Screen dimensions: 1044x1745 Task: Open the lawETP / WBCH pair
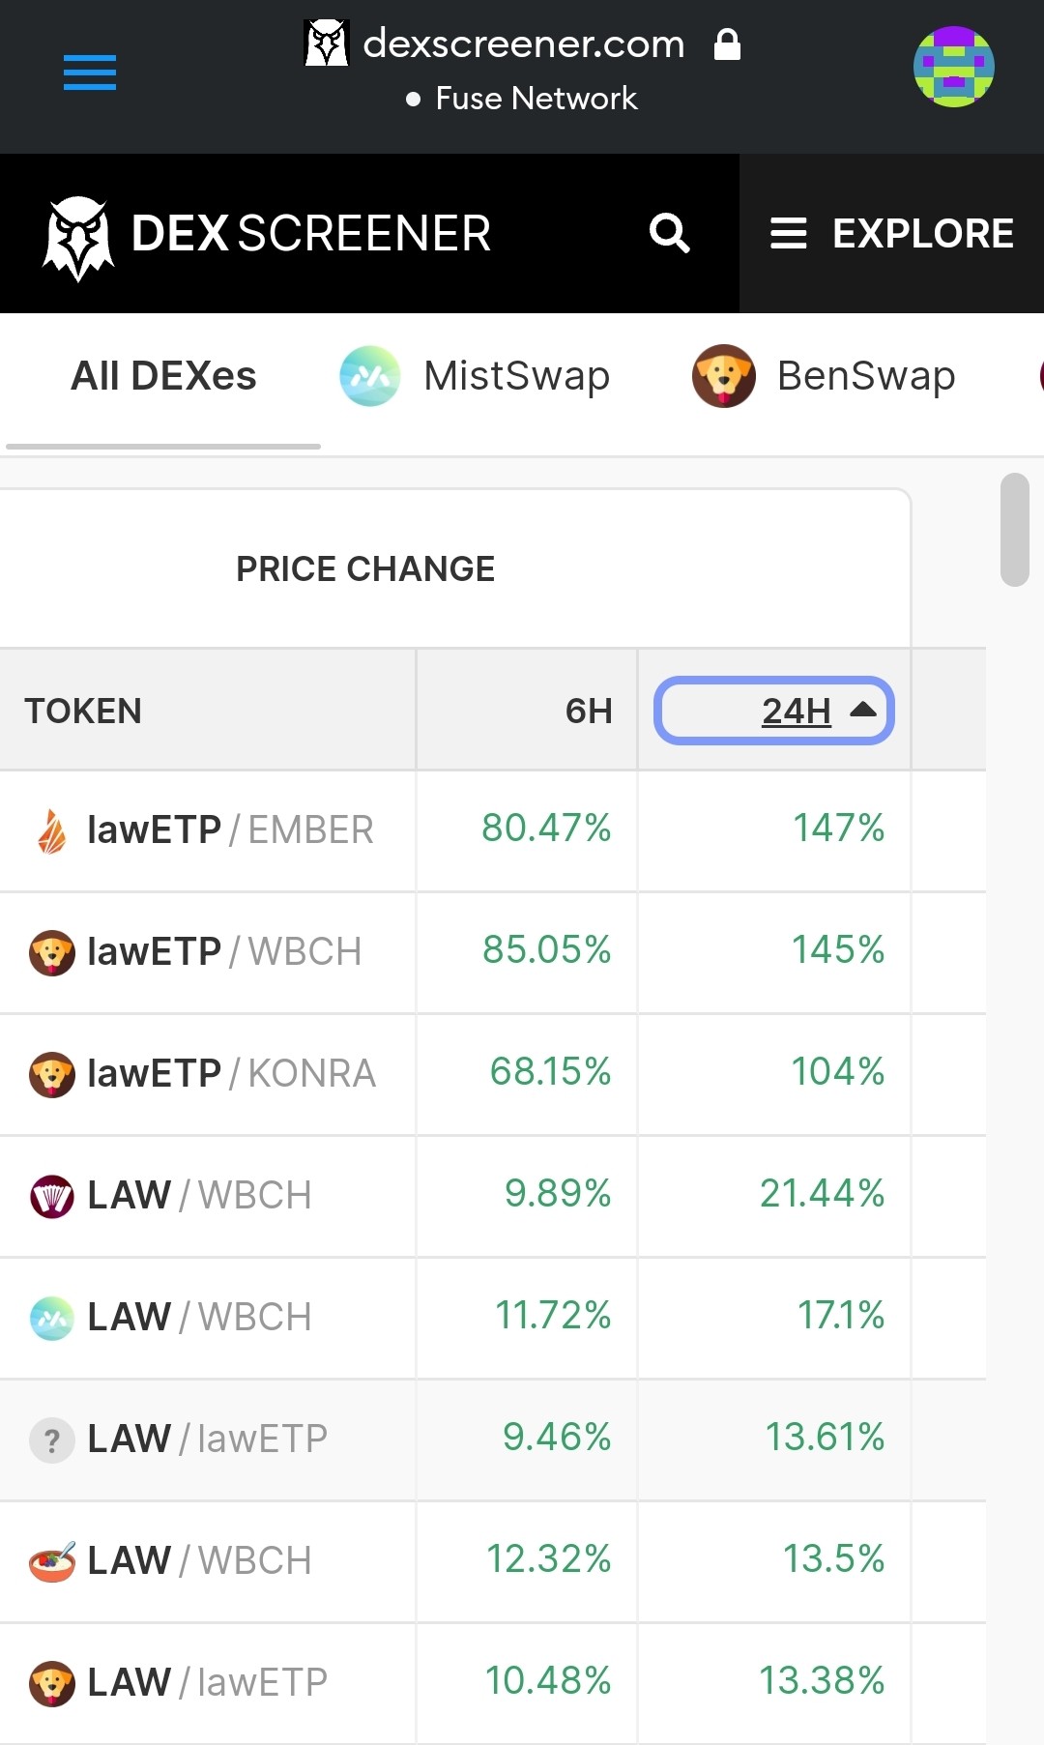[x=493, y=952]
